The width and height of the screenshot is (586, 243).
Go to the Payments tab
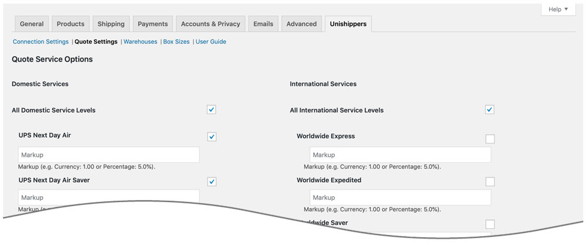152,24
